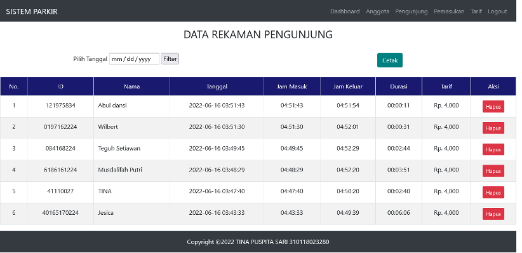Screen dimensions: 522x253
Task: Navigate to Pemasukan page
Action: click(449, 11)
